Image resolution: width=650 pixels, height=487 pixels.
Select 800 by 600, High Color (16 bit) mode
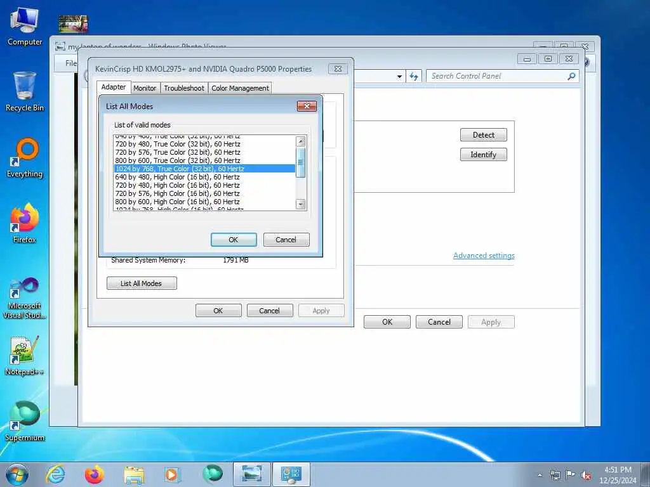[204, 202]
